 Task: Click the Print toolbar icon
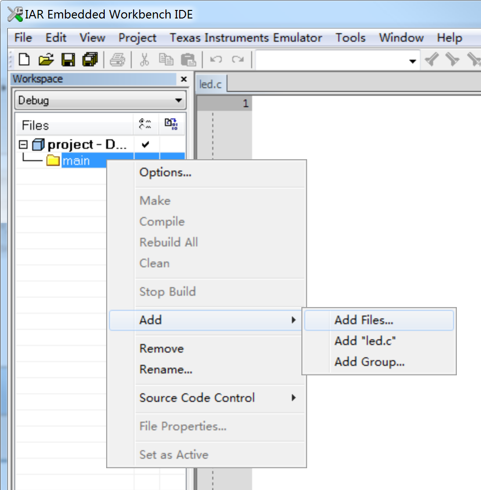(x=118, y=59)
